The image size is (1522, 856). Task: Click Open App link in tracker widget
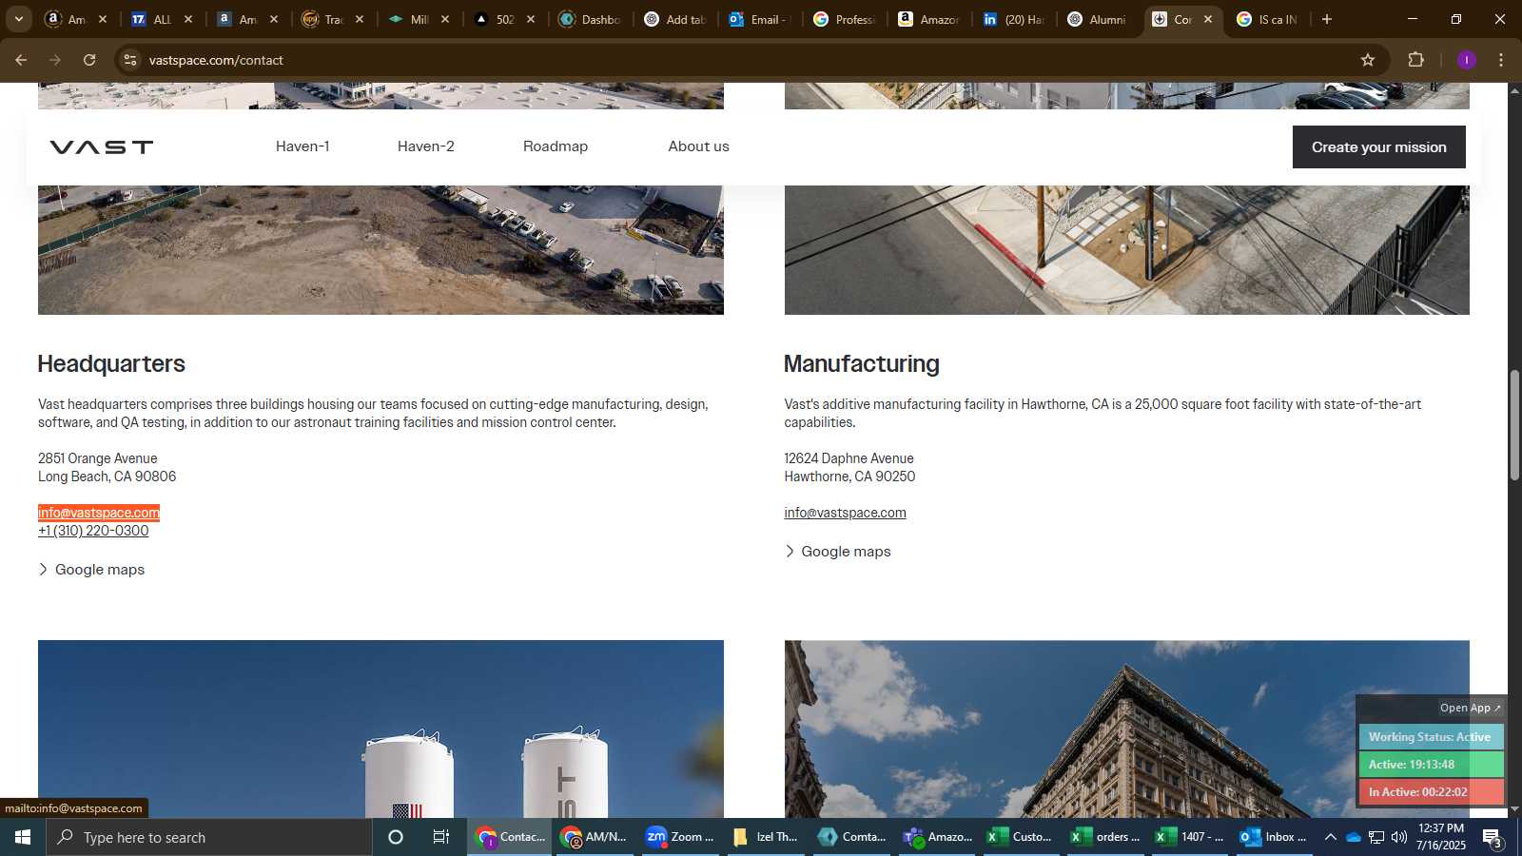click(1470, 708)
